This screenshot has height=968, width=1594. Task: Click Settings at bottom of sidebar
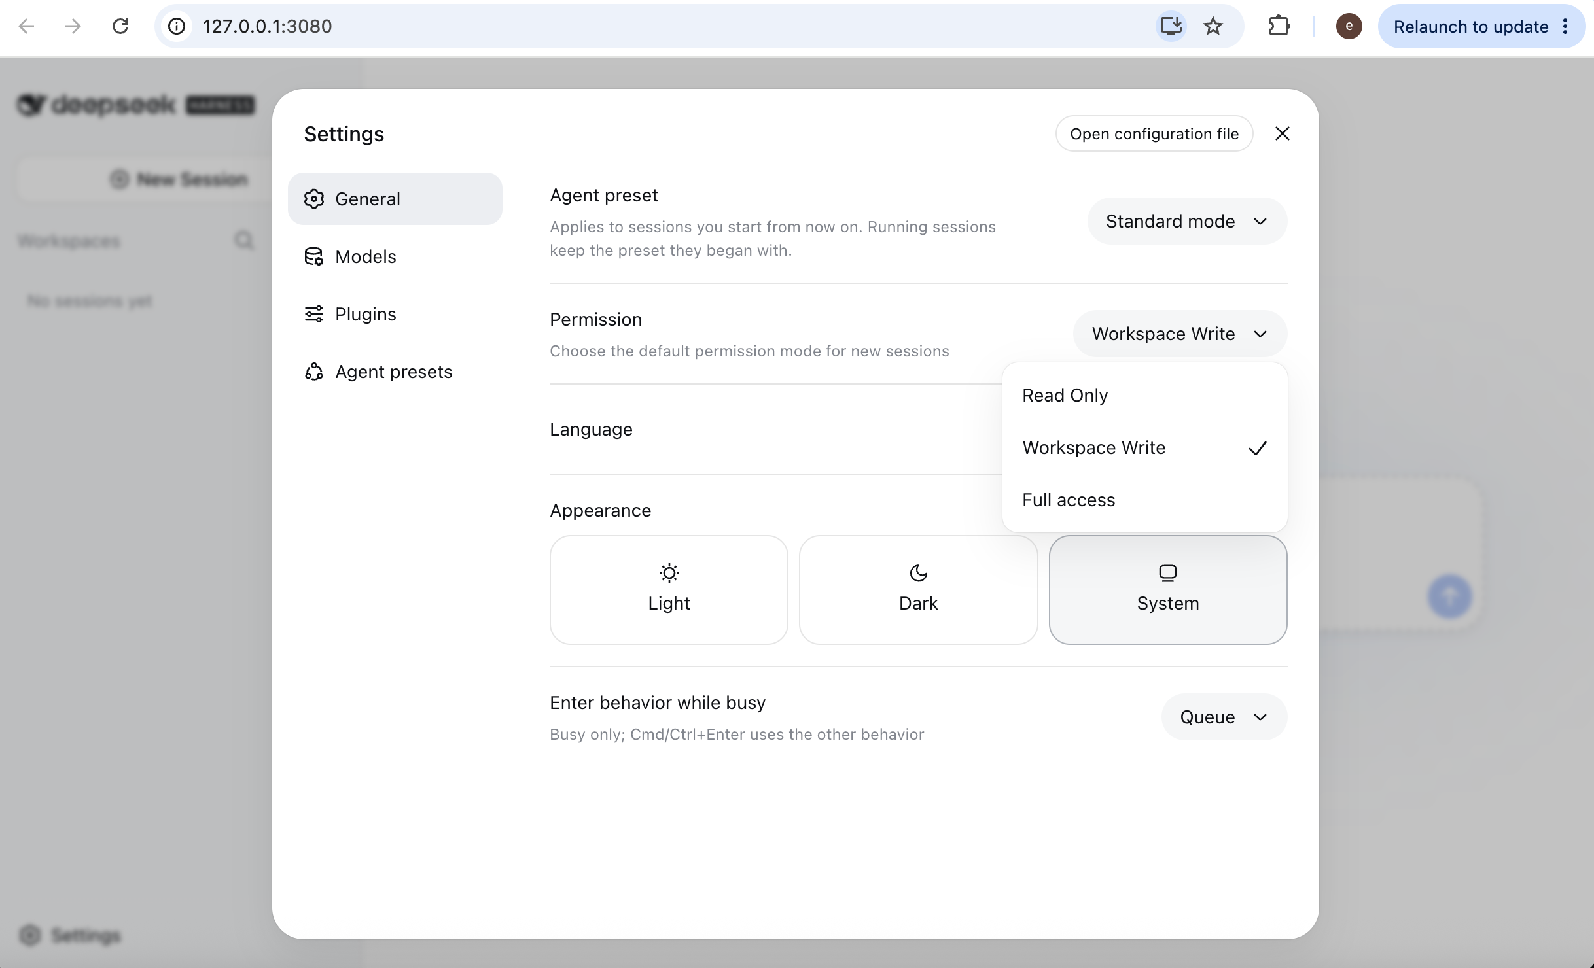tap(71, 935)
